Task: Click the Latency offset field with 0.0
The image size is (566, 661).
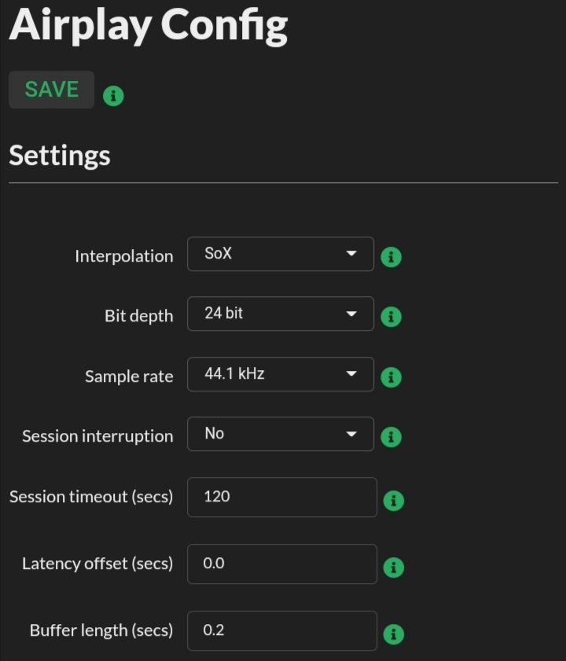Action: (x=282, y=564)
